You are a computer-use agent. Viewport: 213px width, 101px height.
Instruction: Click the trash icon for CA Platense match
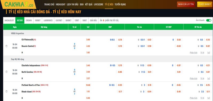tap(6, 46)
